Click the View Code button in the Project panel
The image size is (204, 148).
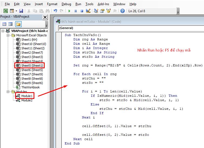(x=5, y=24)
